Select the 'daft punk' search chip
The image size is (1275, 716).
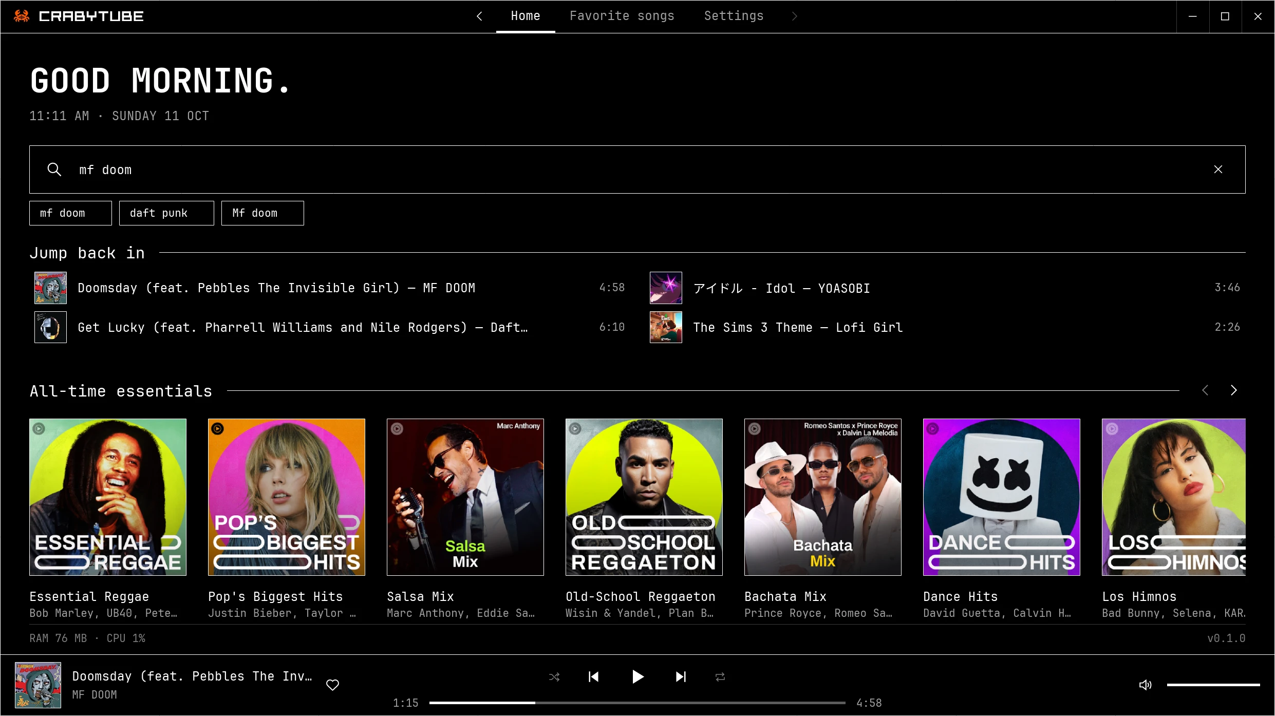pos(166,213)
